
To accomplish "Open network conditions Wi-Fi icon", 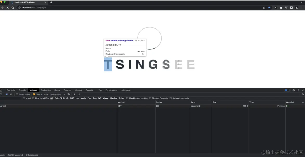I will pyautogui.click(x=68, y=94).
